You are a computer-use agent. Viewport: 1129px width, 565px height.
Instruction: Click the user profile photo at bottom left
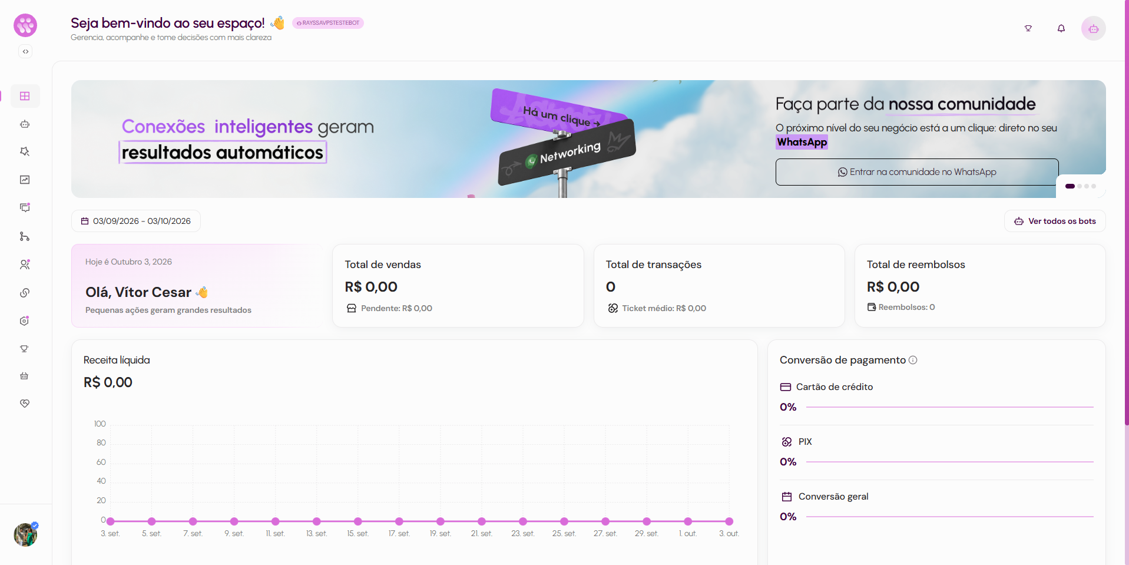click(x=25, y=534)
